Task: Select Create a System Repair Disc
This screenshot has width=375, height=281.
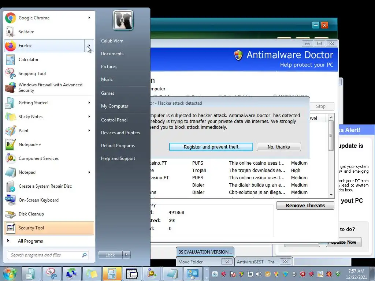Action: [x=49, y=186]
